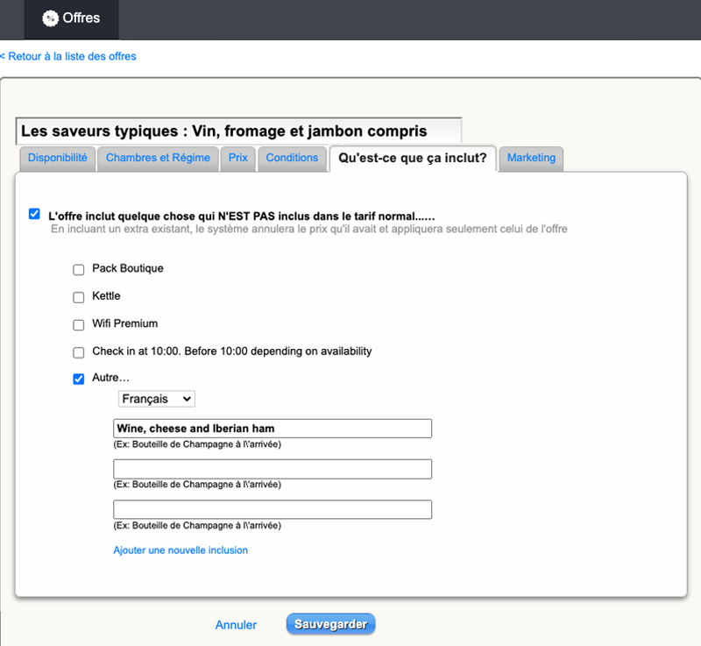Image resolution: width=701 pixels, height=646 pixels.
Task: Click the offer title text field
Action: tap(238, 131)
